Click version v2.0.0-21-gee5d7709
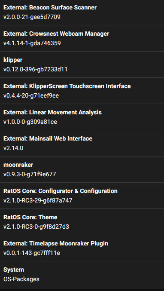 [32, 17]
